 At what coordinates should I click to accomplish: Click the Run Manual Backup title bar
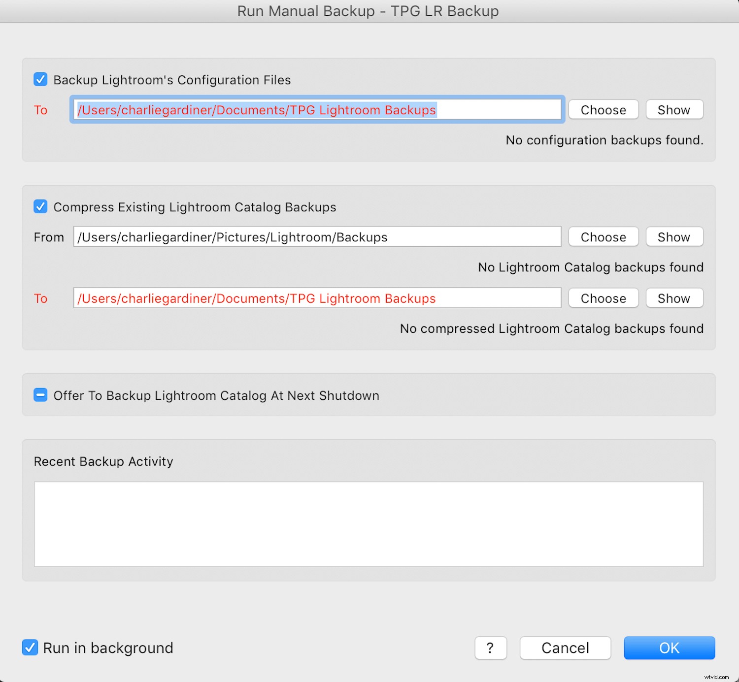368,11
